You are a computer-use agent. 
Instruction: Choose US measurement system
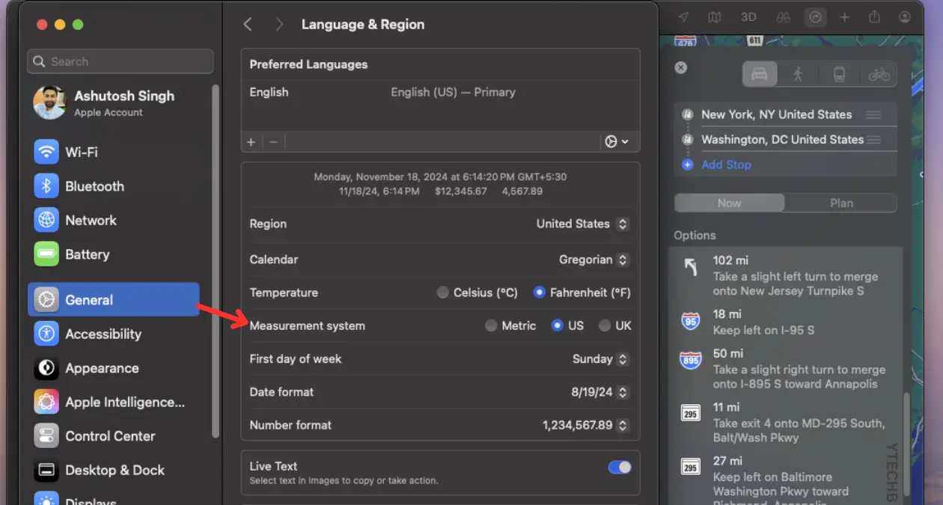(x=557, y=325)
